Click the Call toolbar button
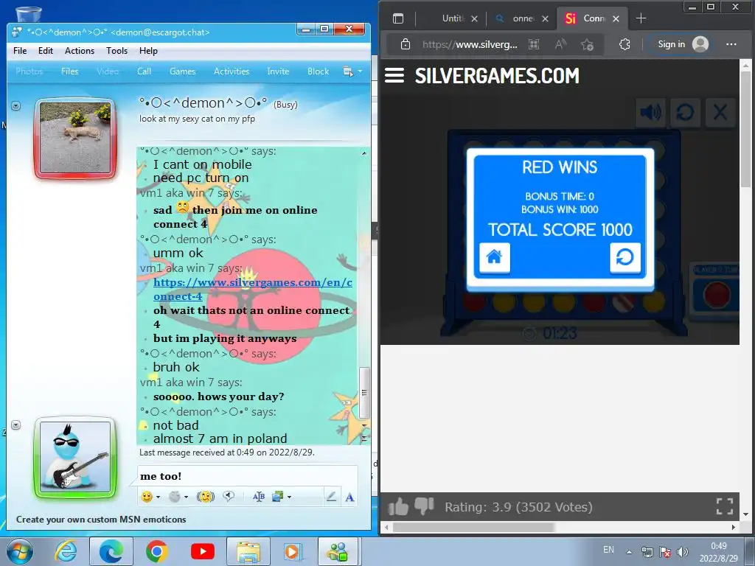Image resolution: width=755 pixels, height=566 pixels. click(x=144, y=71)
